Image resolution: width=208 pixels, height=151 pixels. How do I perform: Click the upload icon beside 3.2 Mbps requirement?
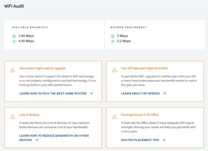pos(112,41)
